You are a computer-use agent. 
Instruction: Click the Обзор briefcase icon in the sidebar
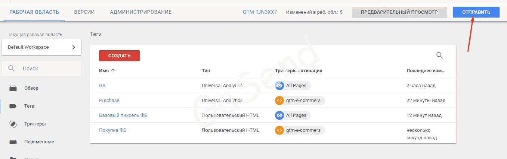(13, 88)
